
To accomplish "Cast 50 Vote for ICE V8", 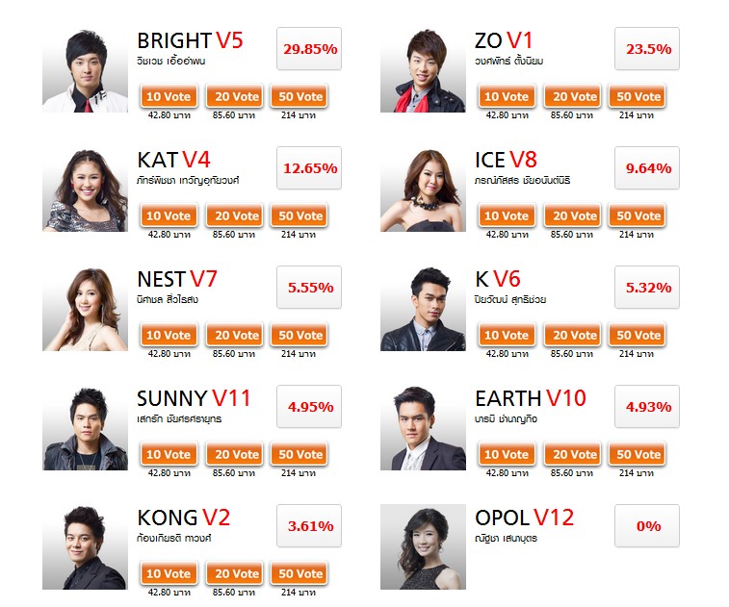I will tap(638, 215).
